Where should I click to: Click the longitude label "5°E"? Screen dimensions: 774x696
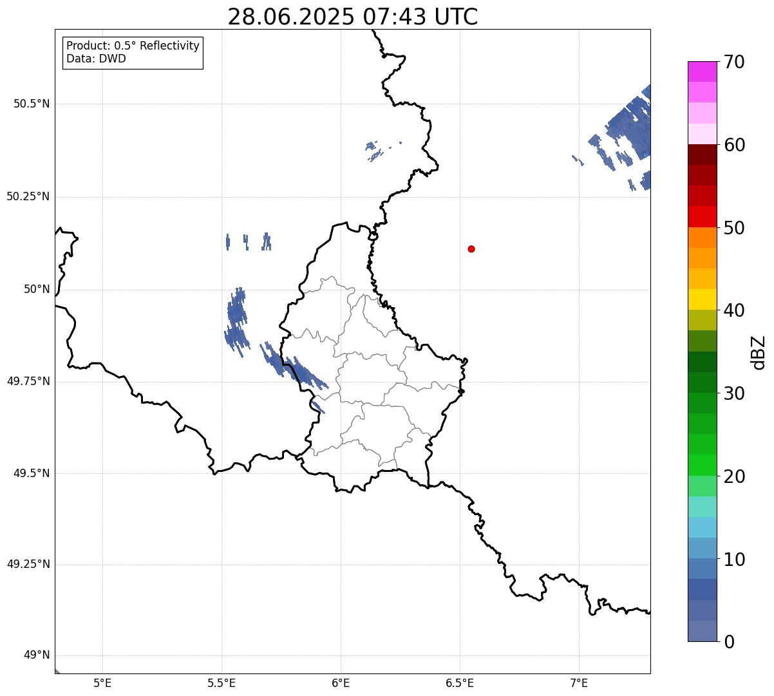click(x=102, y=682)
